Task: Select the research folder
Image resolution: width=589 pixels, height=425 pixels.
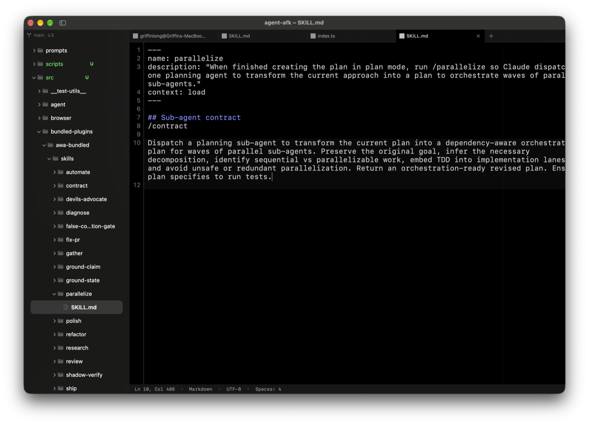Action: pyautogui.click(x=77, y=348)
